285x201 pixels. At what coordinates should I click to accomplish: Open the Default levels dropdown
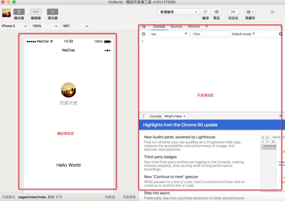click(x=243, y=34)
